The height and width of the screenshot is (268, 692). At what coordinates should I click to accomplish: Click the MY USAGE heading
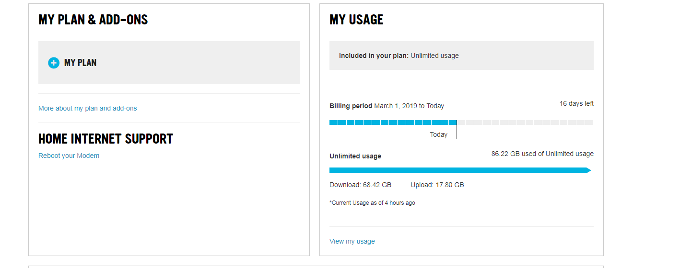(356, 20)
